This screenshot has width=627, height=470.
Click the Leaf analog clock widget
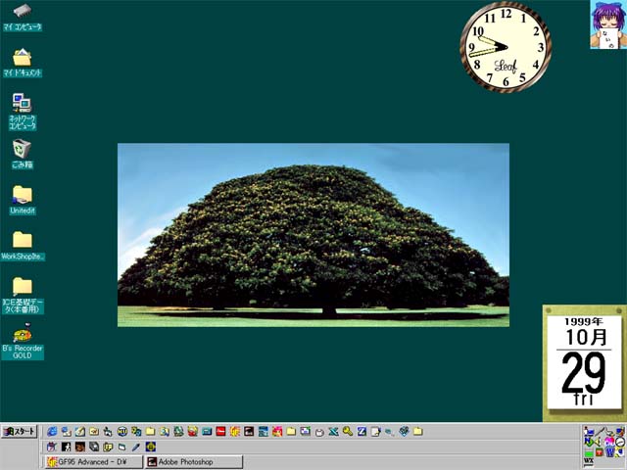click(x=506, y=46)
